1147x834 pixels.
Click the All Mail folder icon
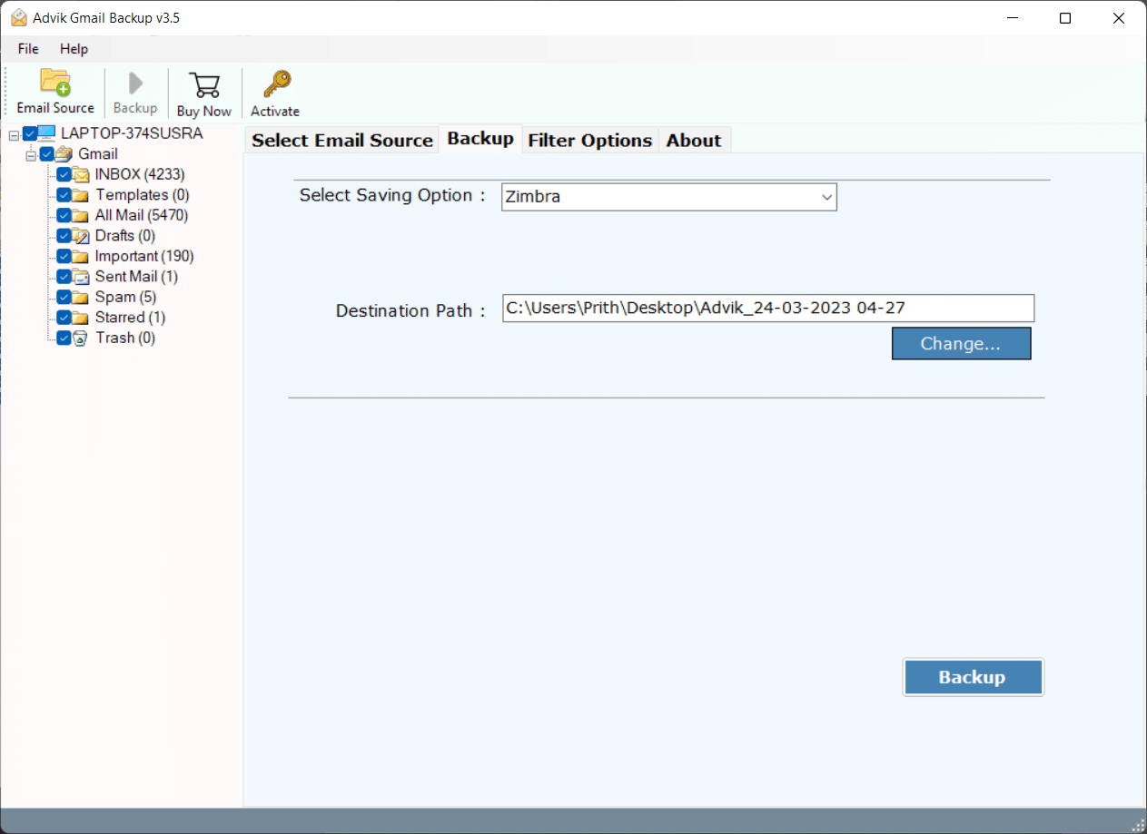tap(81, 215)
